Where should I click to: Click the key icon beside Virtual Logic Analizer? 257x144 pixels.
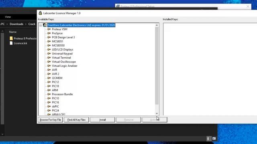pos(49,66)
